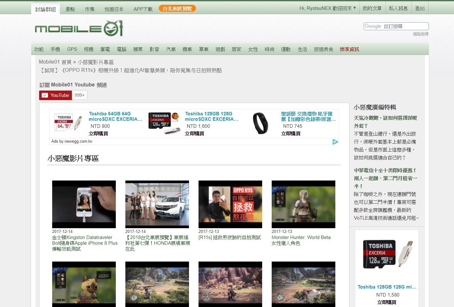Open the 單車 category menu
This screenshot has height=307, width=454.
point(204,49)
